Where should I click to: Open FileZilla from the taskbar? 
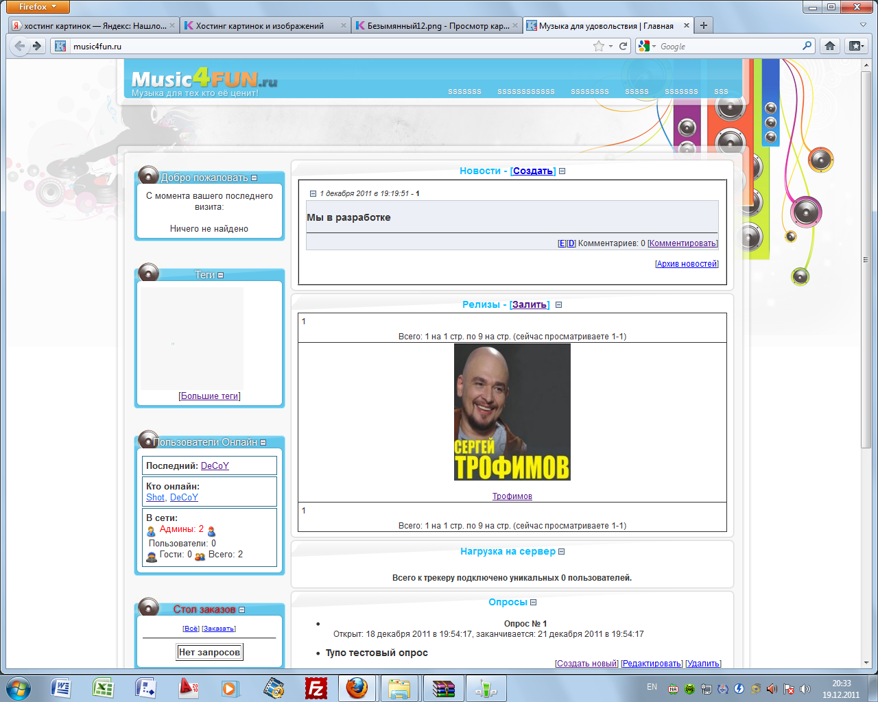coord(316,688)
